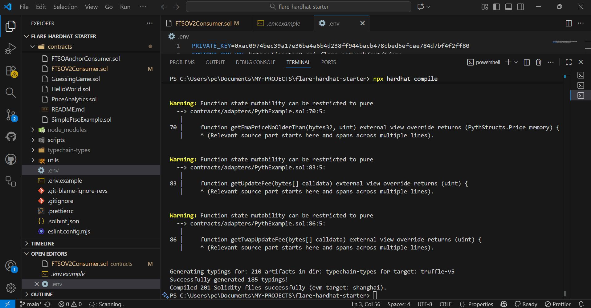Toggle the secondary sidebar
This screenshot has height=308, width=591.
[520, 6]
